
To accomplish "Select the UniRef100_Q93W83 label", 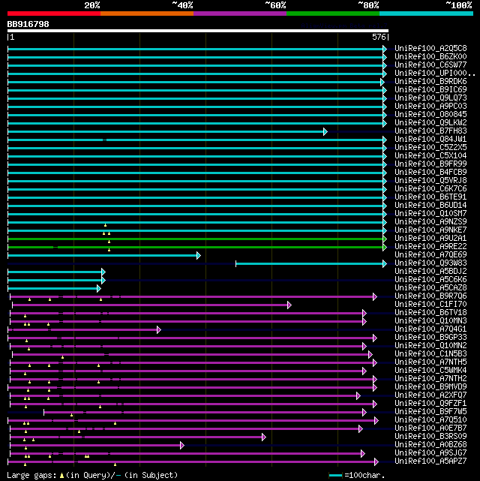I will point(430,263).
